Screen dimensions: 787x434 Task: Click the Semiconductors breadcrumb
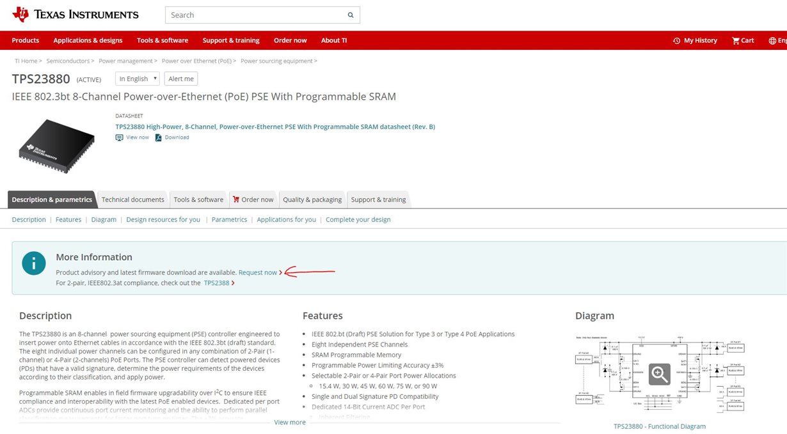pos(68,61)
